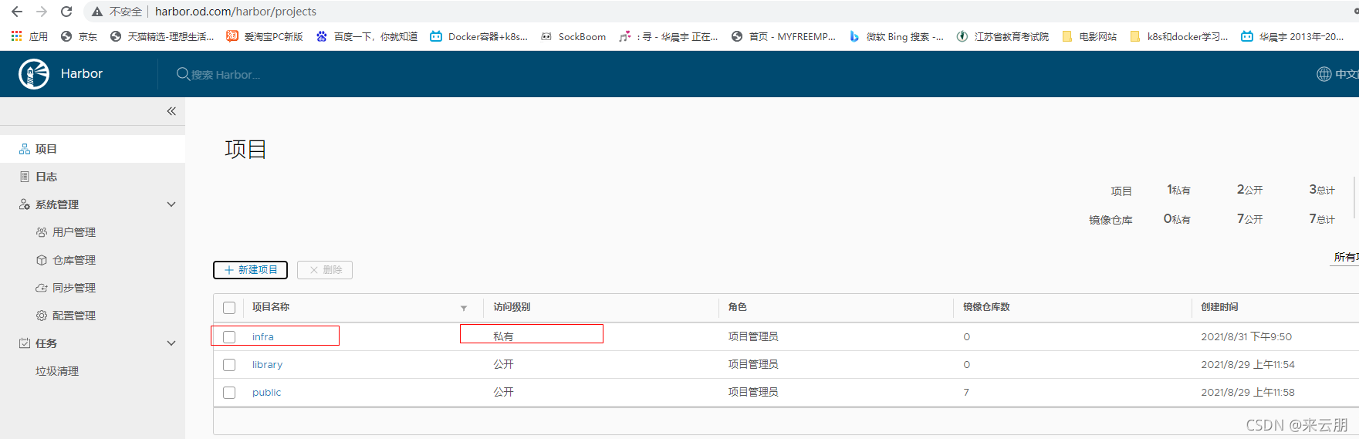Click the 系统管理 icon
The height and width of the screenshot is (439, 1359).
point(25,204)
